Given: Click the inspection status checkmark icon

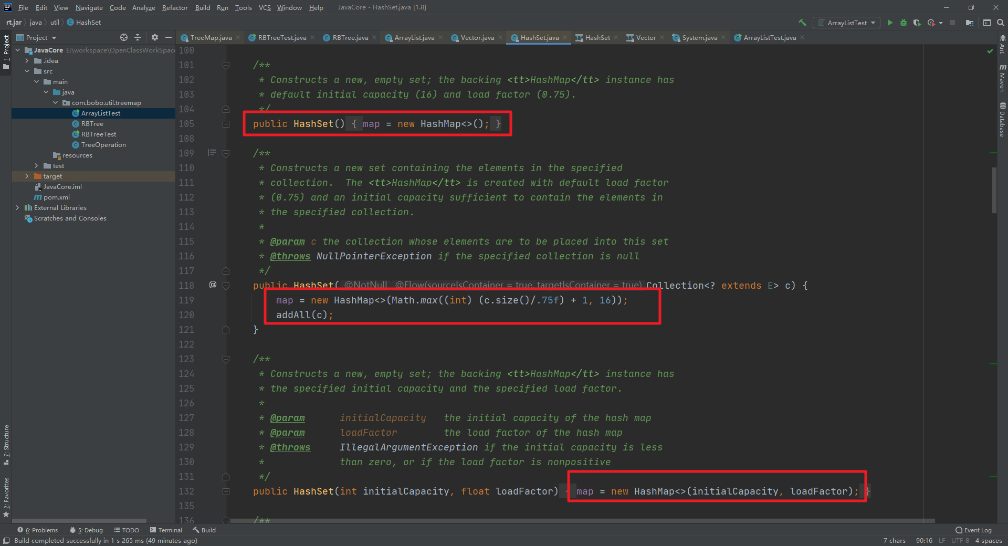Looking at the screenshot, I should click(x=990, y=51).
